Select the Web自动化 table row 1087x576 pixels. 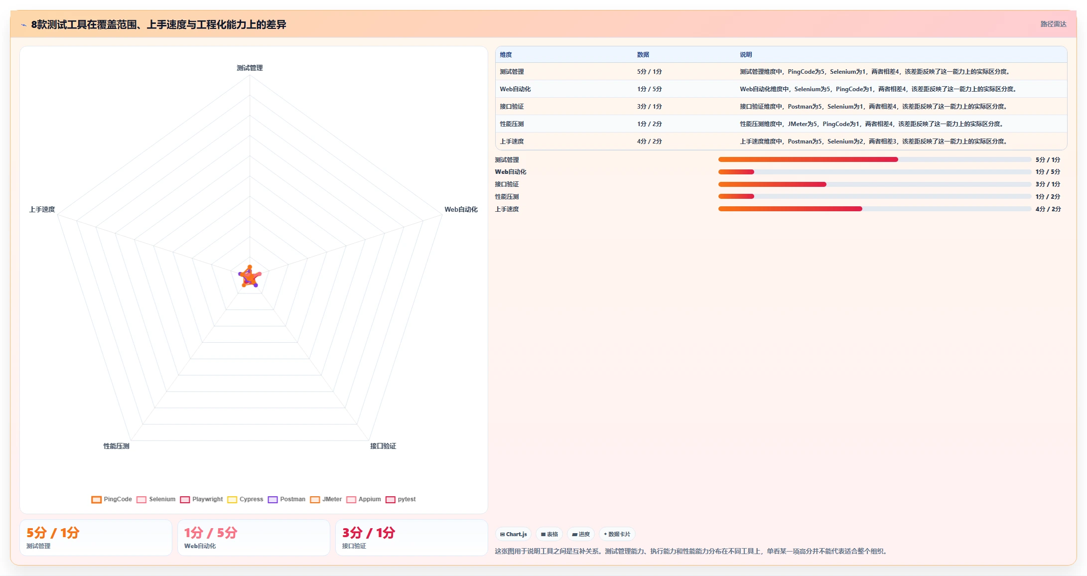[781, 89]
